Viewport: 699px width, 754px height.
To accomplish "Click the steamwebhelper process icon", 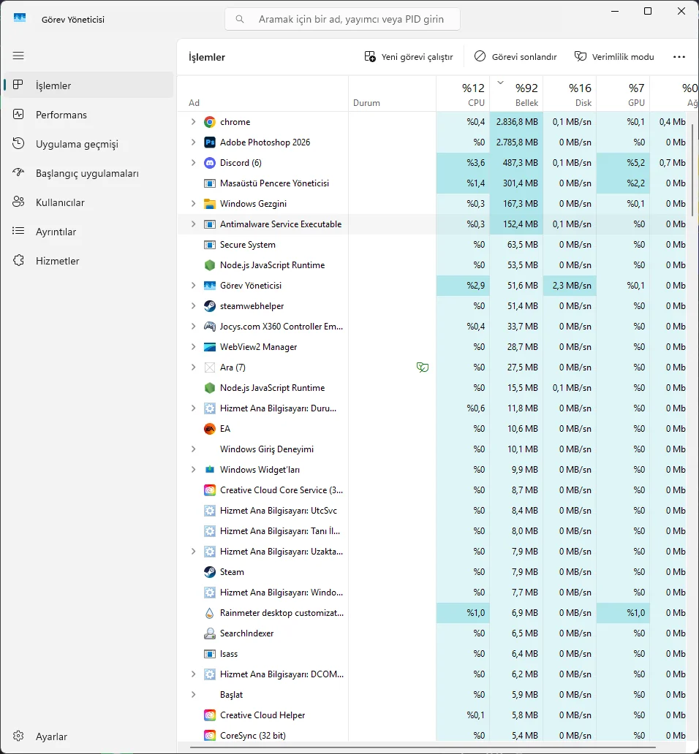I will [210, 306].
